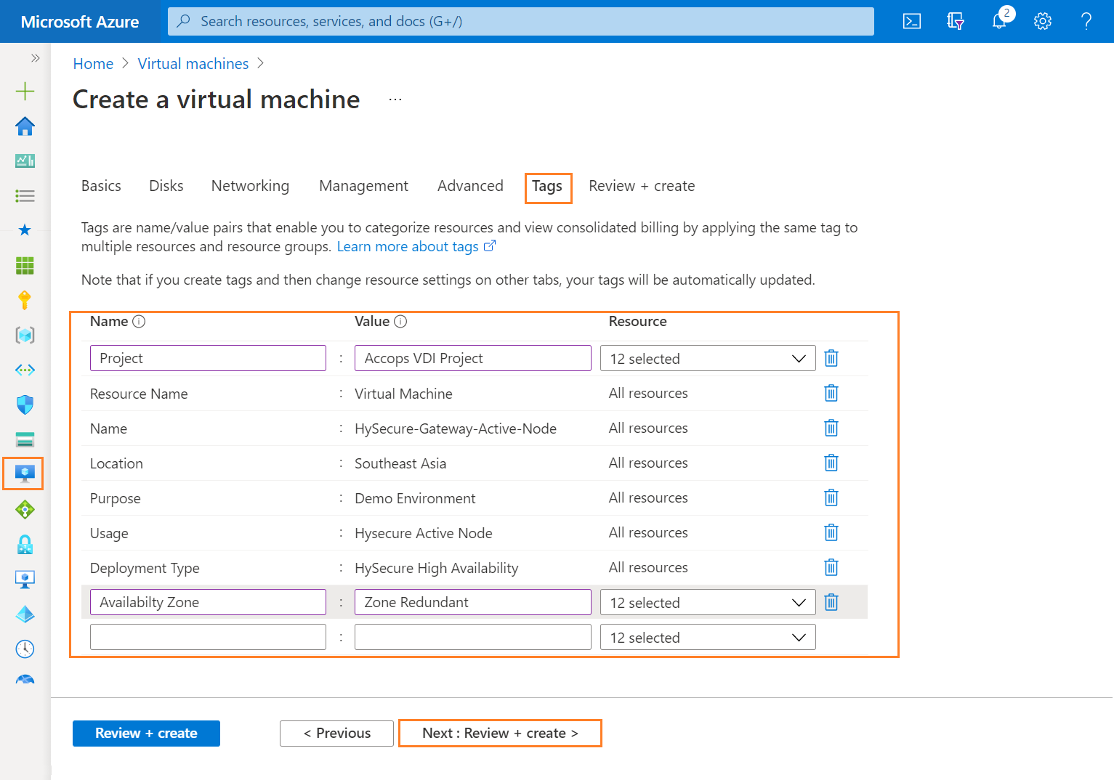Open Resource groups cube icon
This screenshot has width=1114, height=780.
point(25,335)
